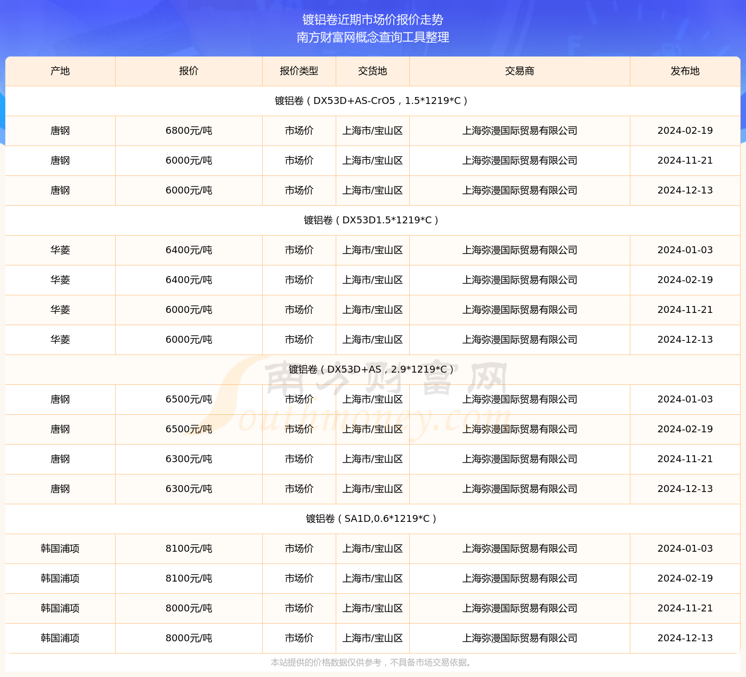This screenshot has height=677, width=746.
Task: Click 8000元/吨 price dated 2024-11-21
Action: [x=189, y=608]
